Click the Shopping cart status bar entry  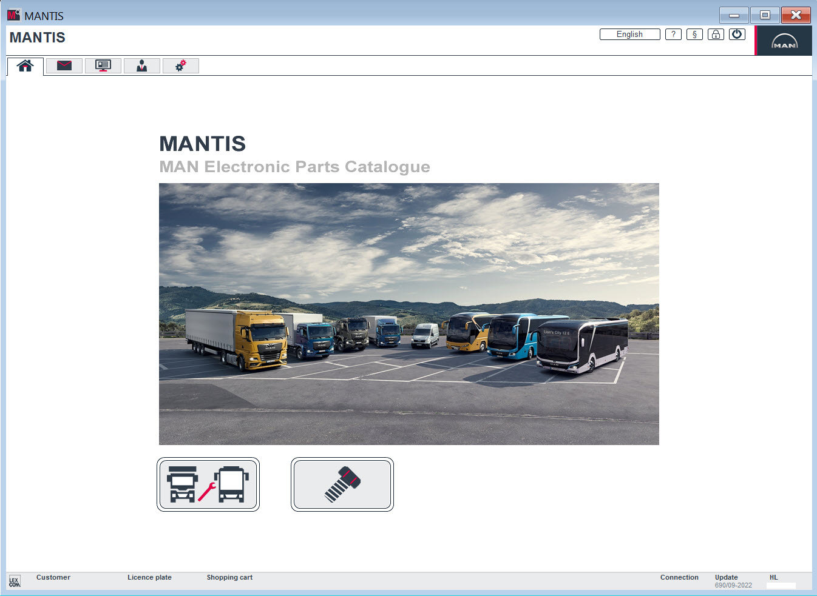click(x=229, y=577)
